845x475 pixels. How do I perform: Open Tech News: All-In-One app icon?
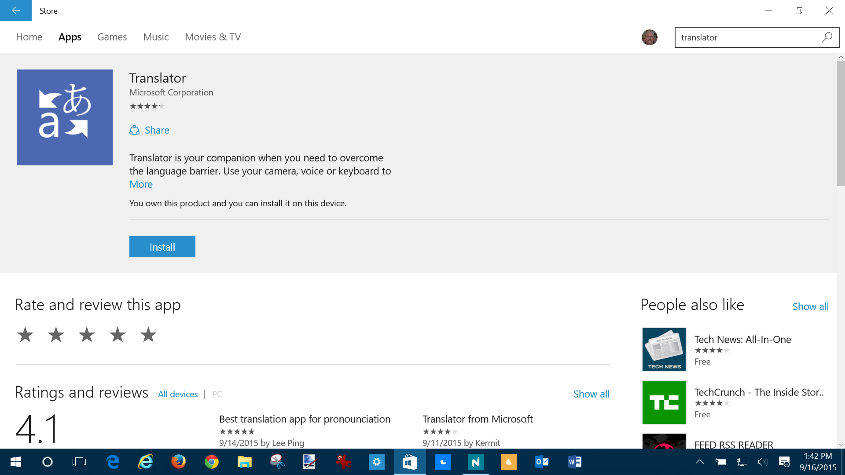[x=664, y=350]
